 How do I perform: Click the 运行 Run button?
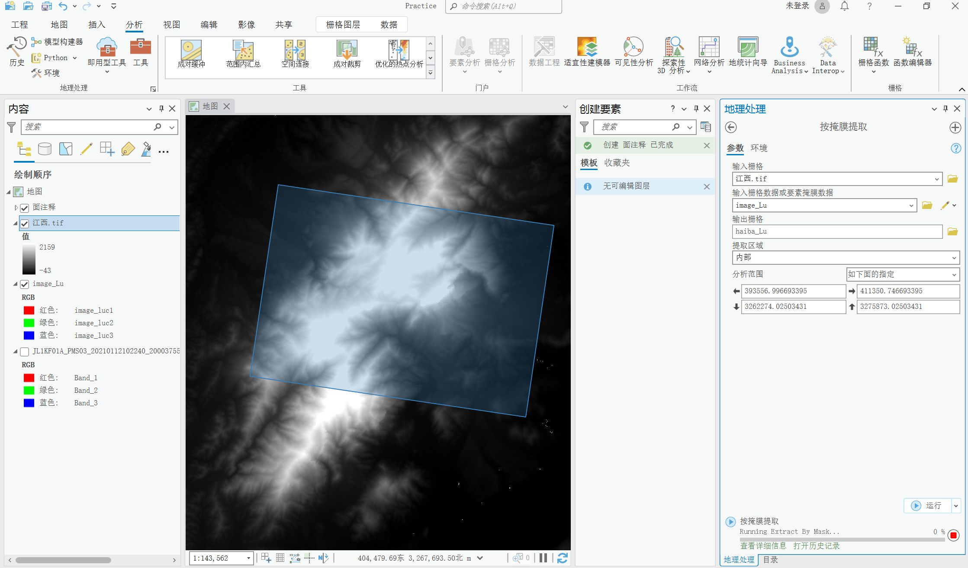(x=928, y=506)
